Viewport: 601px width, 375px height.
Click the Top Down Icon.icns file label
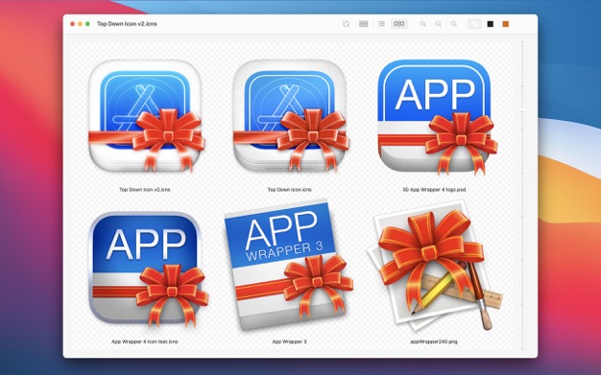point(289,189)
